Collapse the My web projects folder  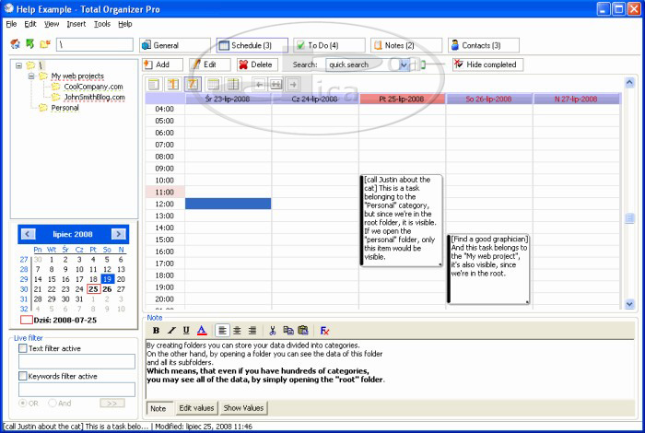(x=30, y=76)
